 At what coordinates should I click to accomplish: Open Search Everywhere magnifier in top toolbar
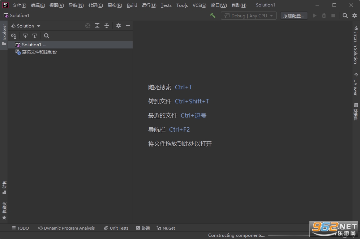[x=345, y=16]
